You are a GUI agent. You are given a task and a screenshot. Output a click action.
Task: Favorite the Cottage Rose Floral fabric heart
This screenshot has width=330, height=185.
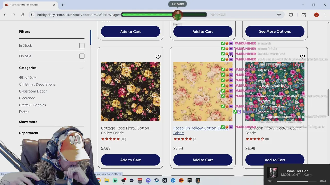(158, 57)
